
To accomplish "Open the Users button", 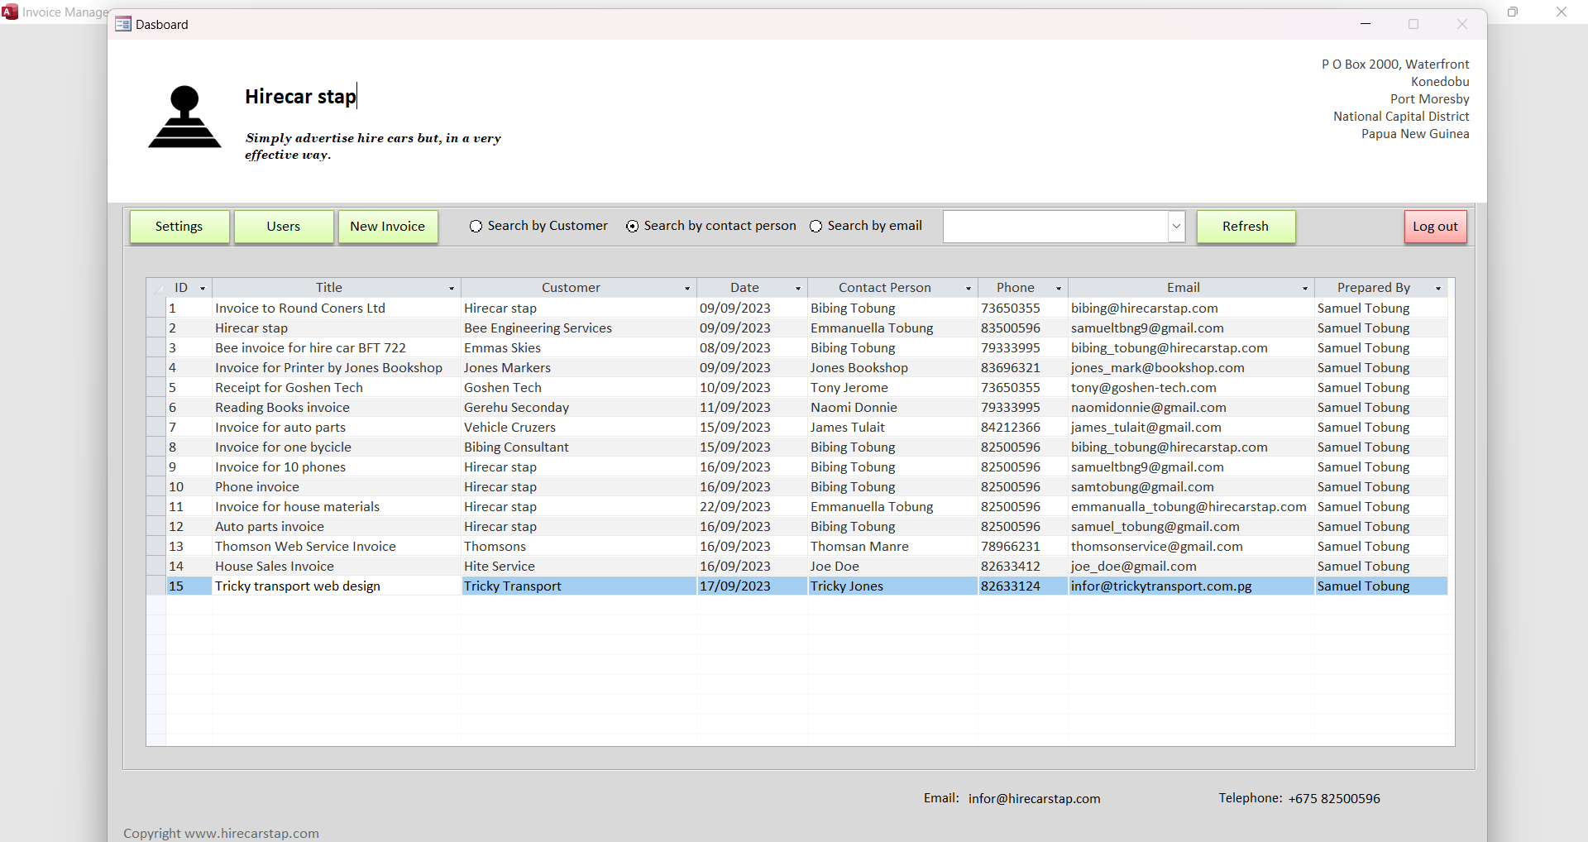I will [x=284, y=227].
